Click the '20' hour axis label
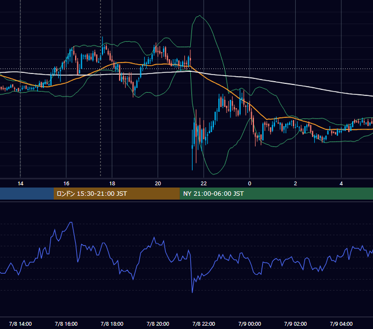The image size is (373, 329). coord(158,184)
